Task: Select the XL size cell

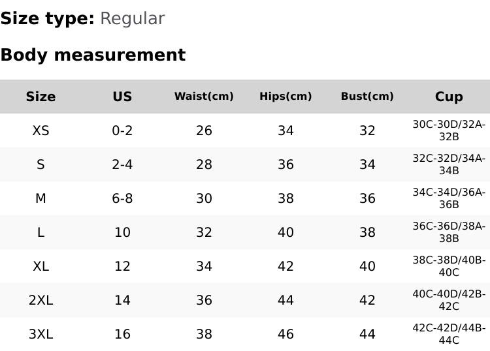Action: [41, 266]
